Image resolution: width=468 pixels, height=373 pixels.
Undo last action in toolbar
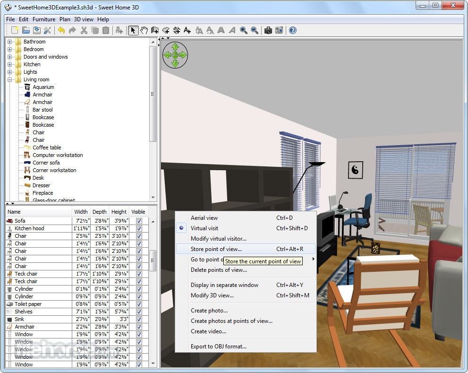point(61,30)
